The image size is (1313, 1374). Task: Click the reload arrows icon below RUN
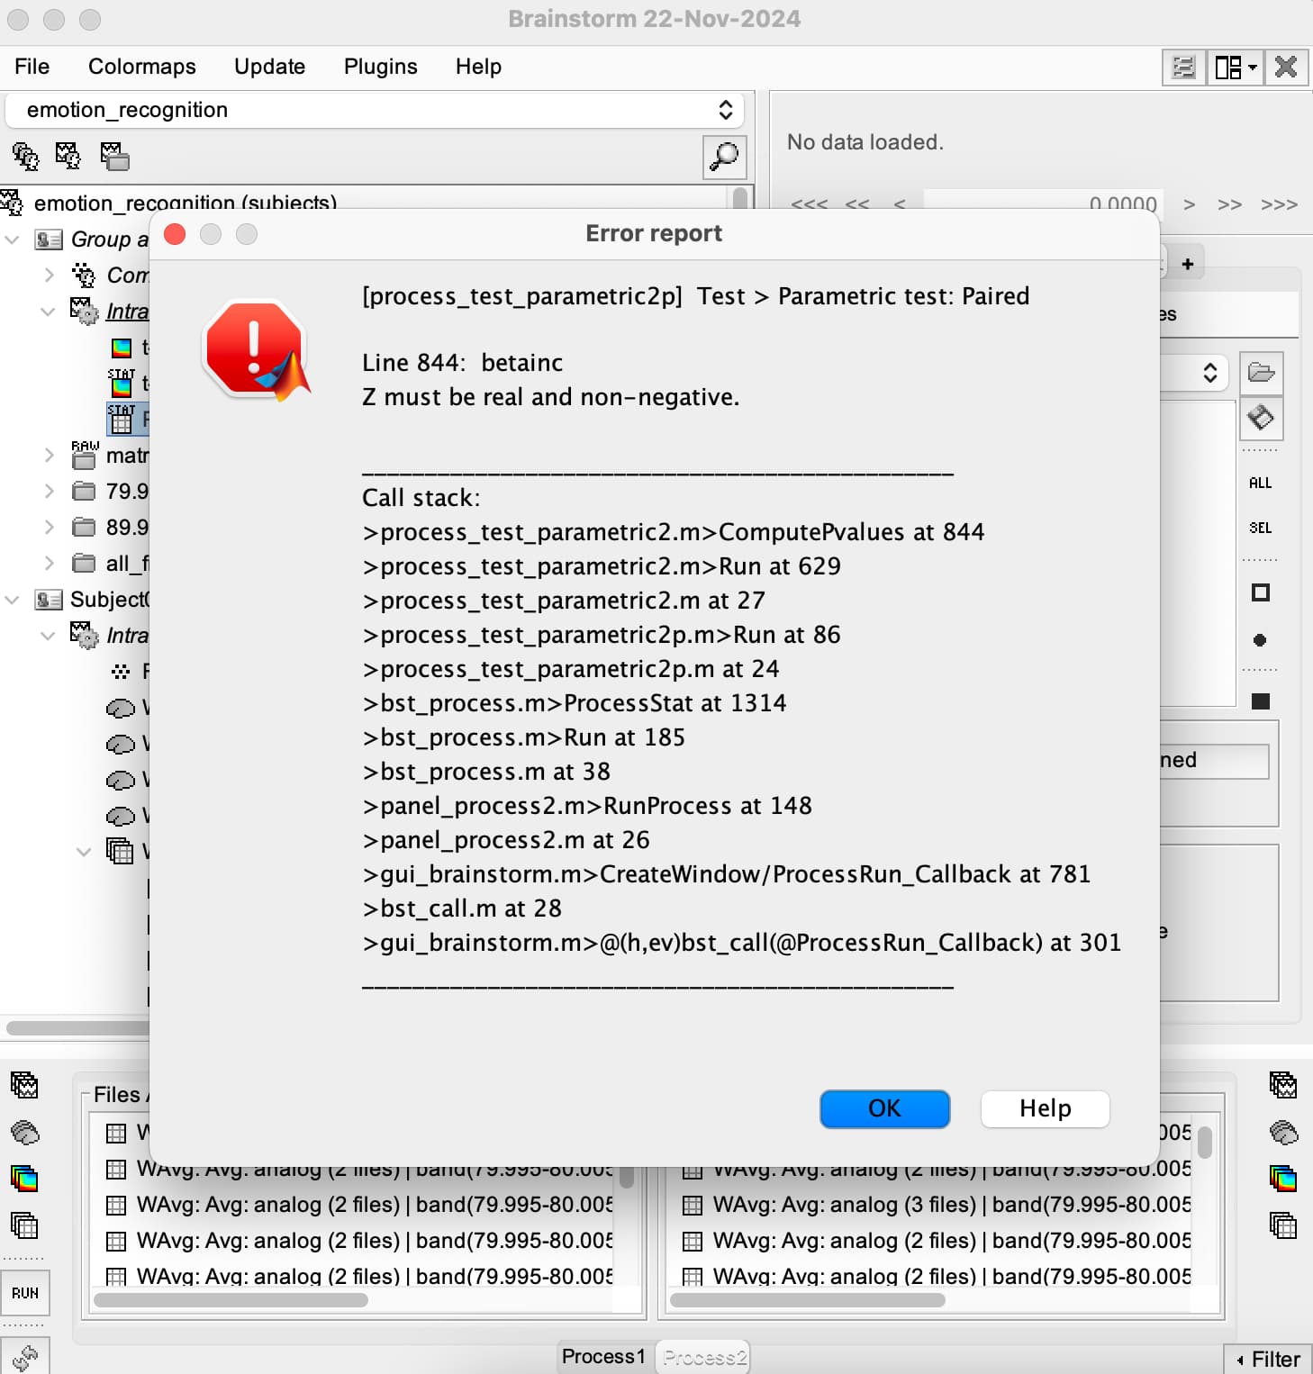(25, 1356)
